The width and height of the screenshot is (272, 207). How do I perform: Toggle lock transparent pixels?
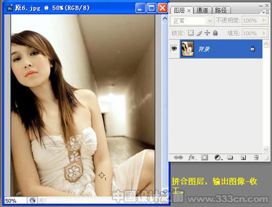(x=190, y=33)
